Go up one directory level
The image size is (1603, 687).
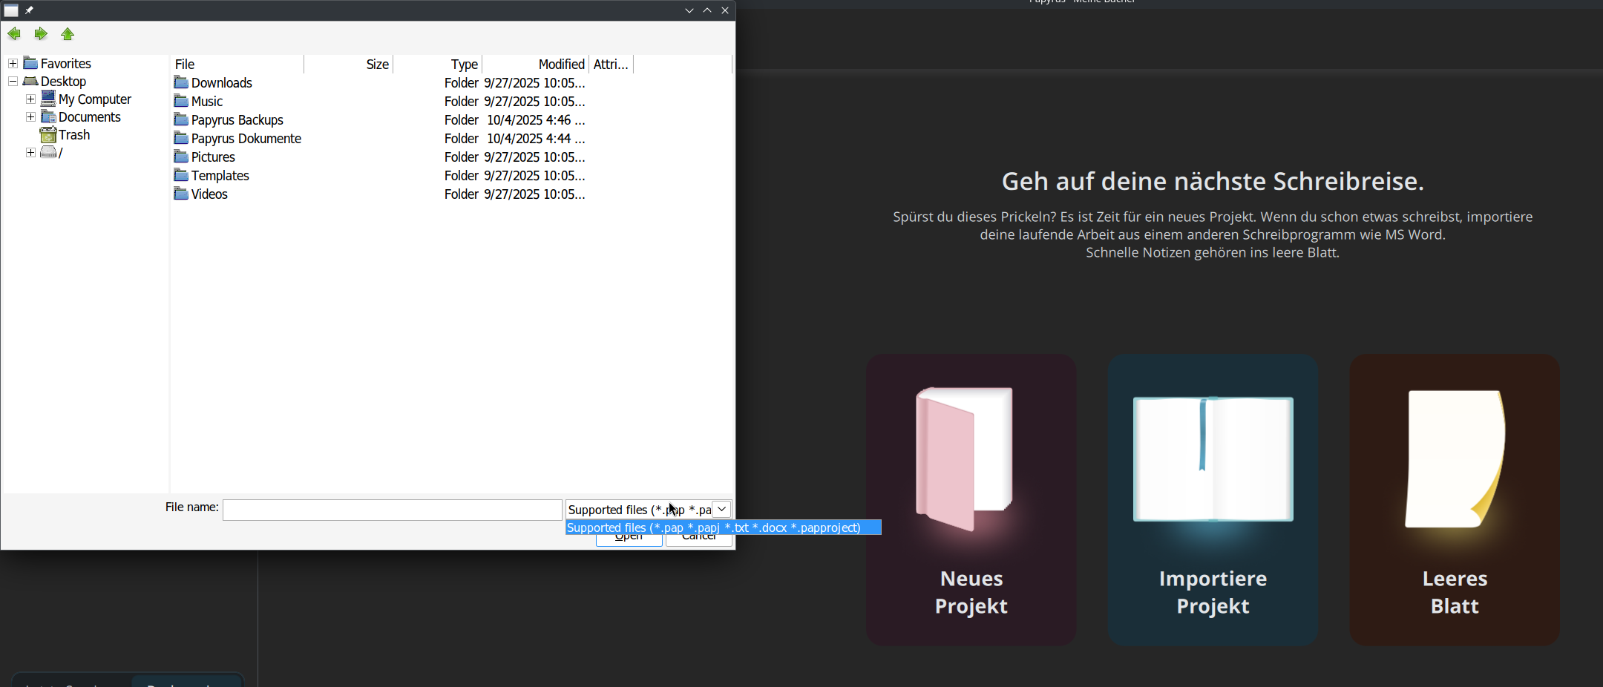click(x=68, y=34)
